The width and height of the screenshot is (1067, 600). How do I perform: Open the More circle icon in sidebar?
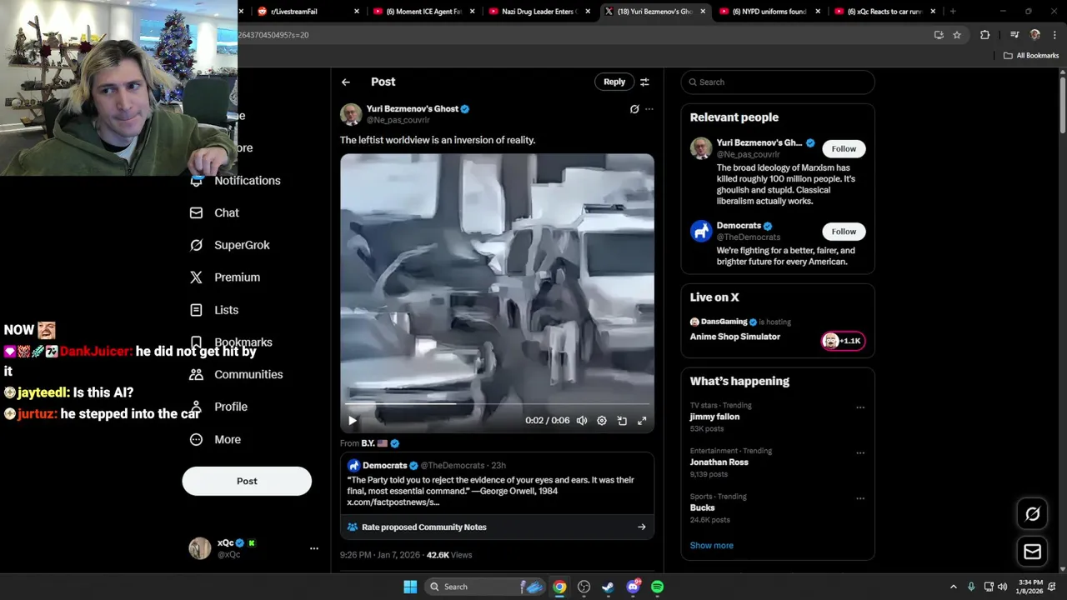[x=196, y=439]
